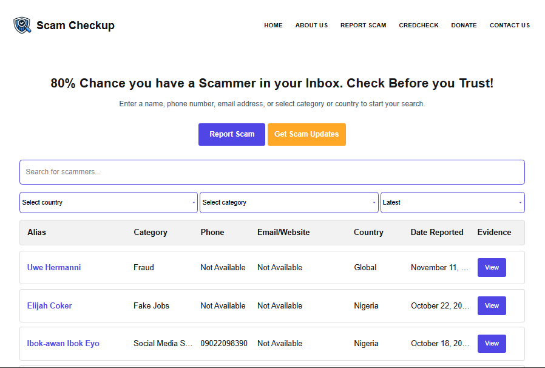Click the Global country cell
This screenshot has width=545, height=368.
pos(365,267)
